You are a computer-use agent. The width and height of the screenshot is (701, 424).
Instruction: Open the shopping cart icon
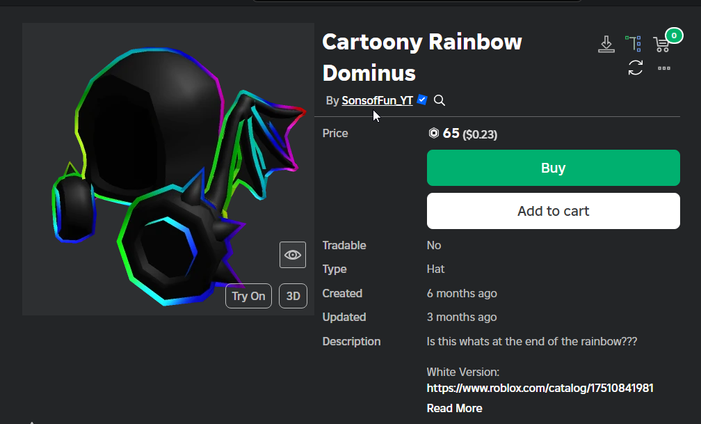pyautogui.click(x=661, y=45)
